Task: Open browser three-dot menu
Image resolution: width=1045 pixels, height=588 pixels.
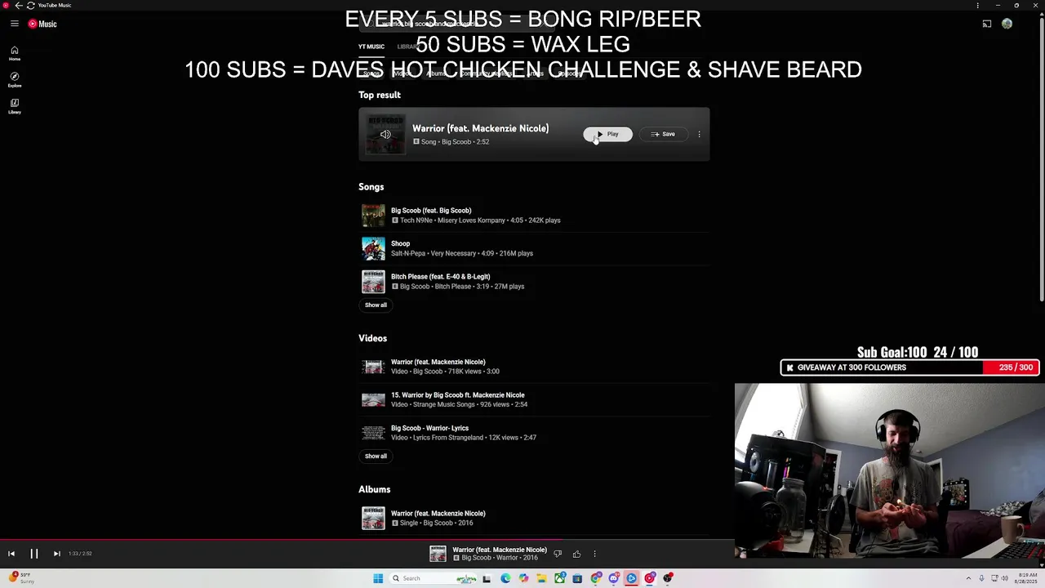Action: click(977, 5)
